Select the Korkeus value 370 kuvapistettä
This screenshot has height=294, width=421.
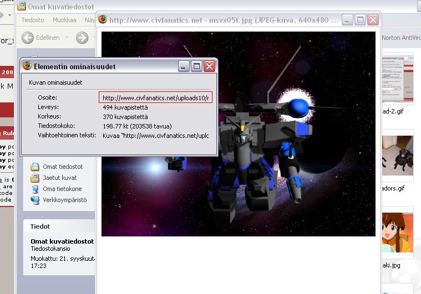click(125, 117)
